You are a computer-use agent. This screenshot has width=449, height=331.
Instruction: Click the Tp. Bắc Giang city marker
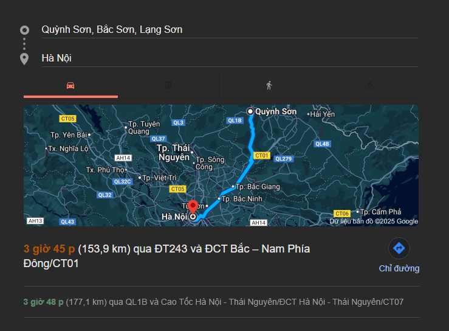[x=233, y=187]
